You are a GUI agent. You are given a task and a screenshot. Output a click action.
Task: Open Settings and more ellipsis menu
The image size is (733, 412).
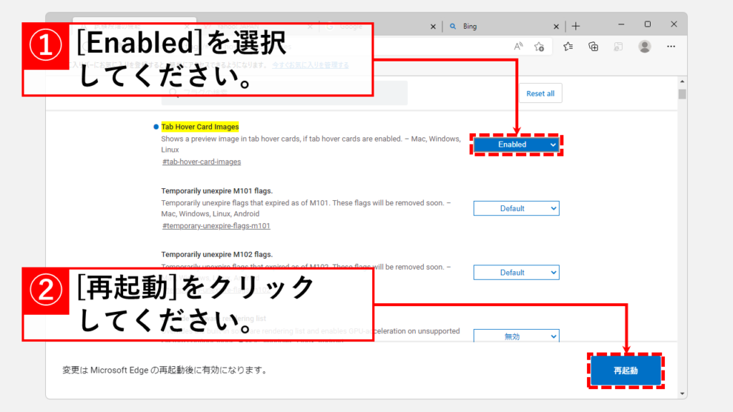click(671, 46)
